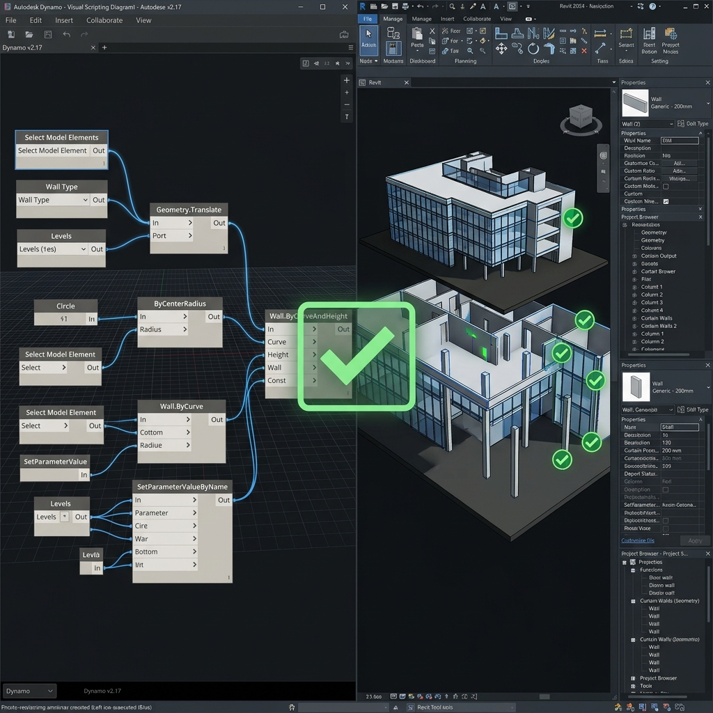
Task: Click the star icon above the Dynamo canvas
Action: (x=338, y=63)
